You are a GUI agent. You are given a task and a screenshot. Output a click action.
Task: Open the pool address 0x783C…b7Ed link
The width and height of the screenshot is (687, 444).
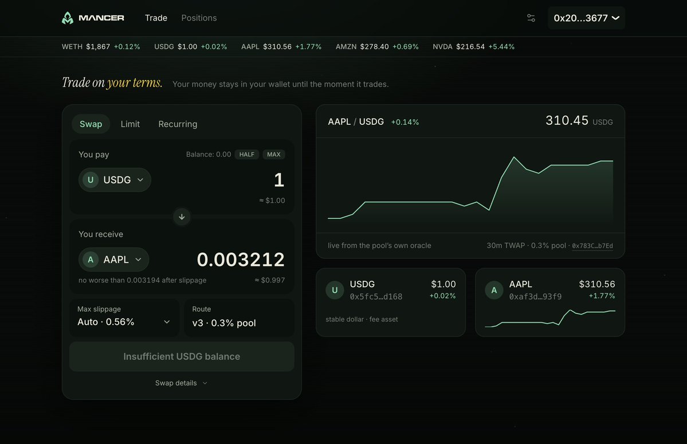tap(592, 246)
